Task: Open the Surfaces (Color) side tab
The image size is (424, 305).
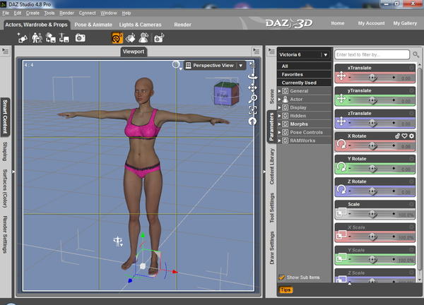Action: pos(5,189)
